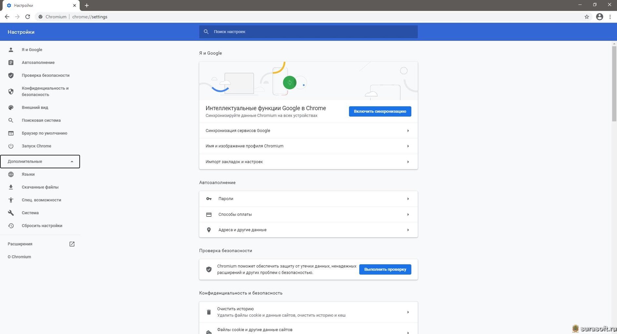
Task: Open a new tab with the plus button
Action: coord(87,6)
